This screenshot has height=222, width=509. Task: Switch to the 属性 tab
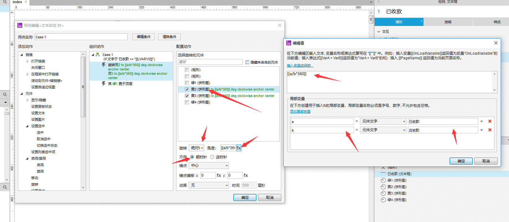399,22
